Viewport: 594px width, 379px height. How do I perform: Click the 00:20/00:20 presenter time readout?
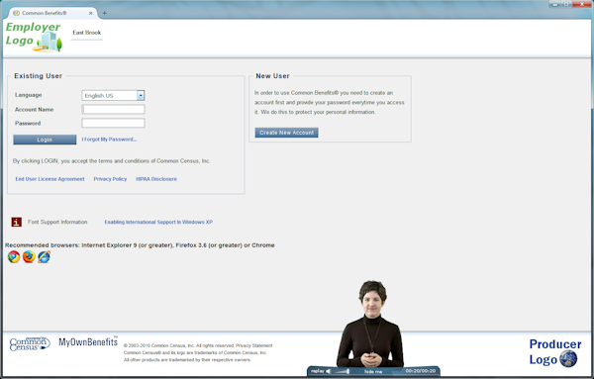pos(421,371)
